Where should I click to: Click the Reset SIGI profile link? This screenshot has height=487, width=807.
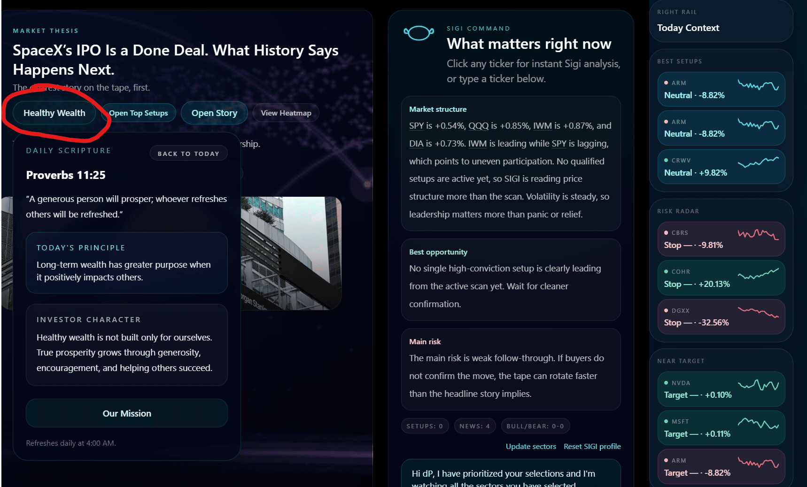(592, 446)
